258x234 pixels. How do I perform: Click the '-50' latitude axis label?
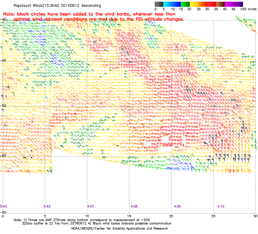(3, 105)
